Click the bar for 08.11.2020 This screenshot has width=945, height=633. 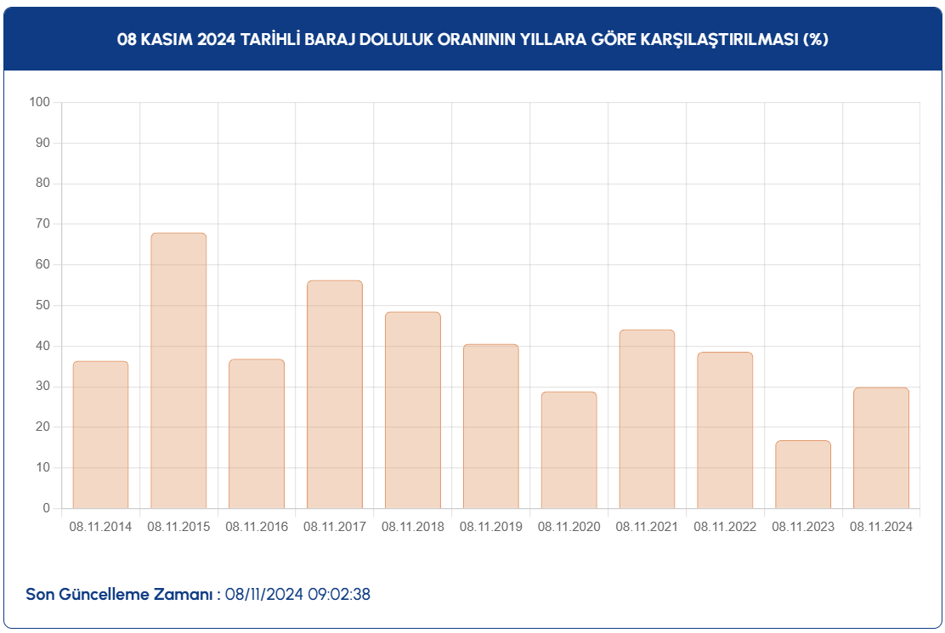569,450
